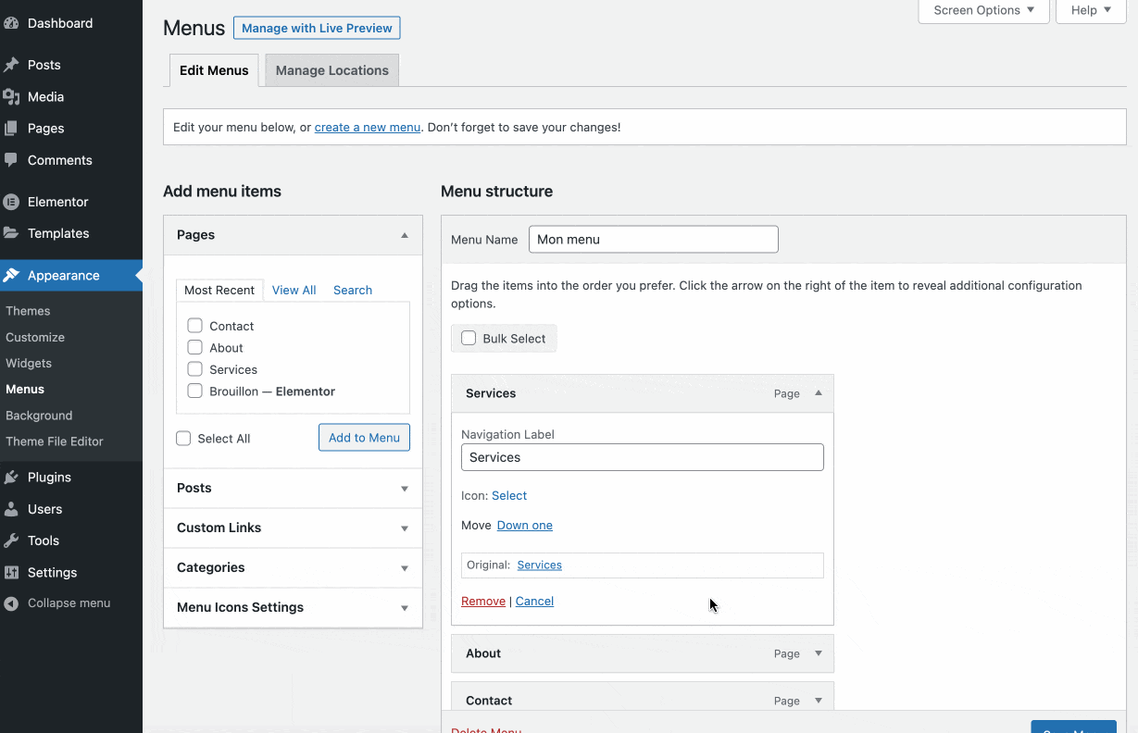This screenshot has width=1138, height=733.
Task: Open Widgets in Appearance submenu
Action: click(29, 363)
